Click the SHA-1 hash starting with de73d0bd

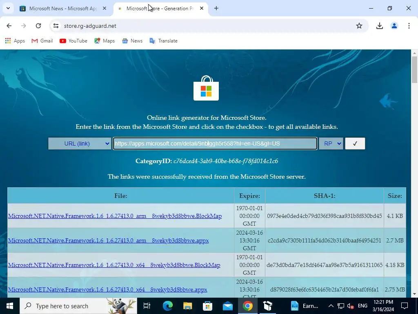click(x=325, y=265)
